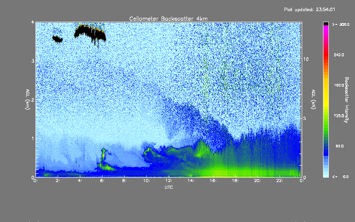The height and width of the screenshot is (222, 355).
Task: Click the 'Plot updated: 23:54:01' timestamp
Action: (309, 9)
